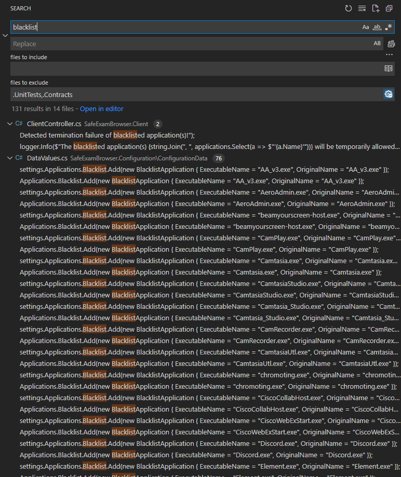Open Applications.Blacklist CiscoCollabHost.exe result
This screenshot has width=401, height=477.
pyautogui.click(x=210, y=409)
